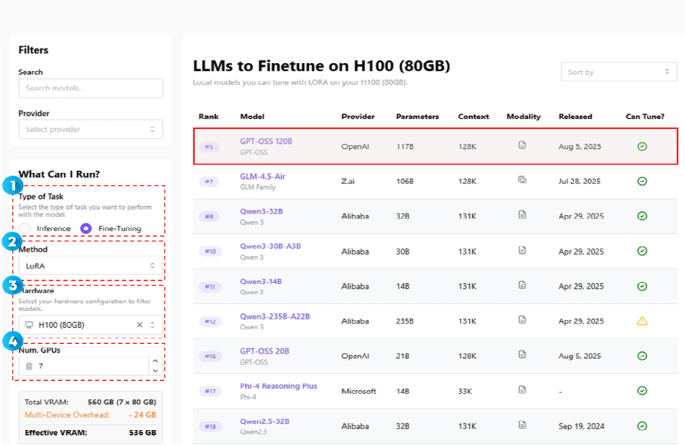Open the Method dropdown showing LoRA
This screenshot has width=685, height=446.
(x=90, y=266)
